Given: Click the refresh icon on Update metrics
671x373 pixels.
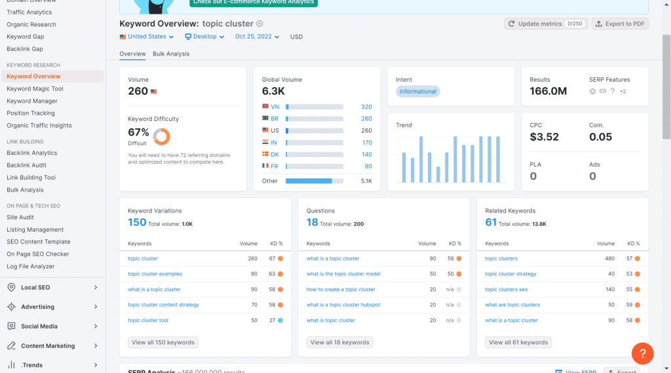Looking at the screenshot, I should pos(511,24).
